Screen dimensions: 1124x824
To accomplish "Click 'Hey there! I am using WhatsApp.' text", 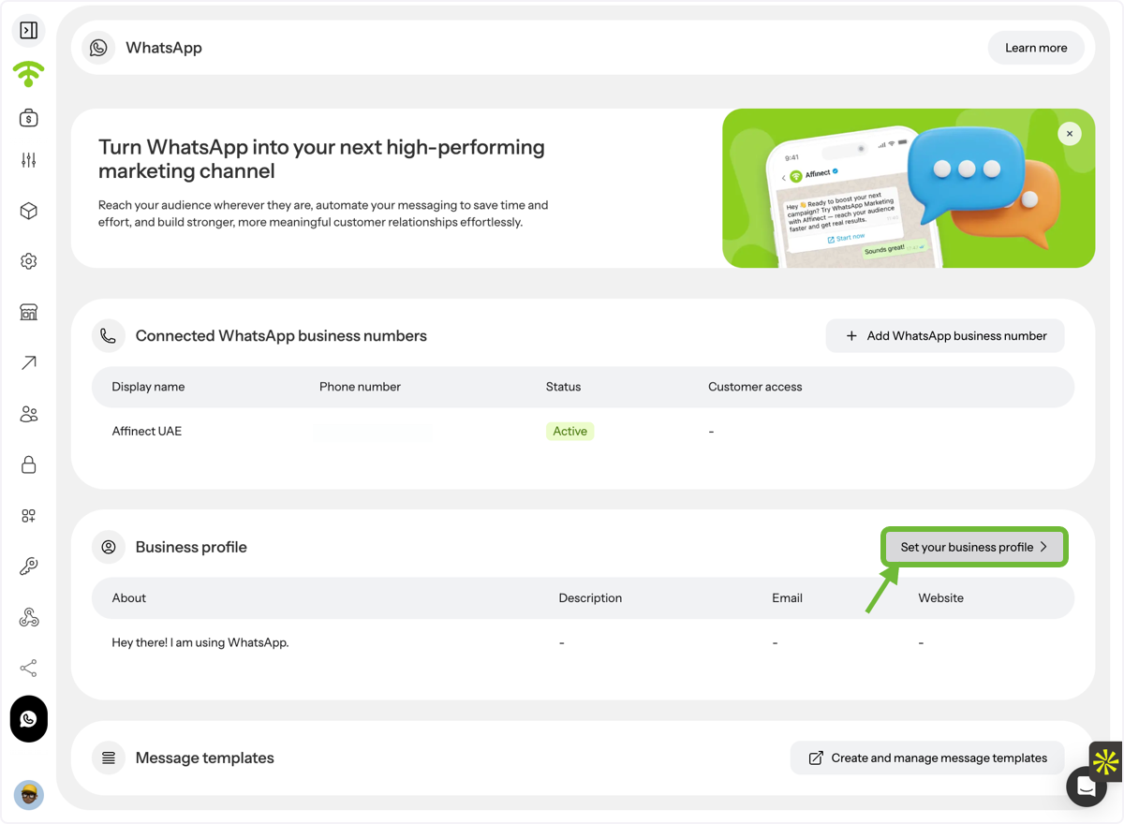I will pos(200,643).
